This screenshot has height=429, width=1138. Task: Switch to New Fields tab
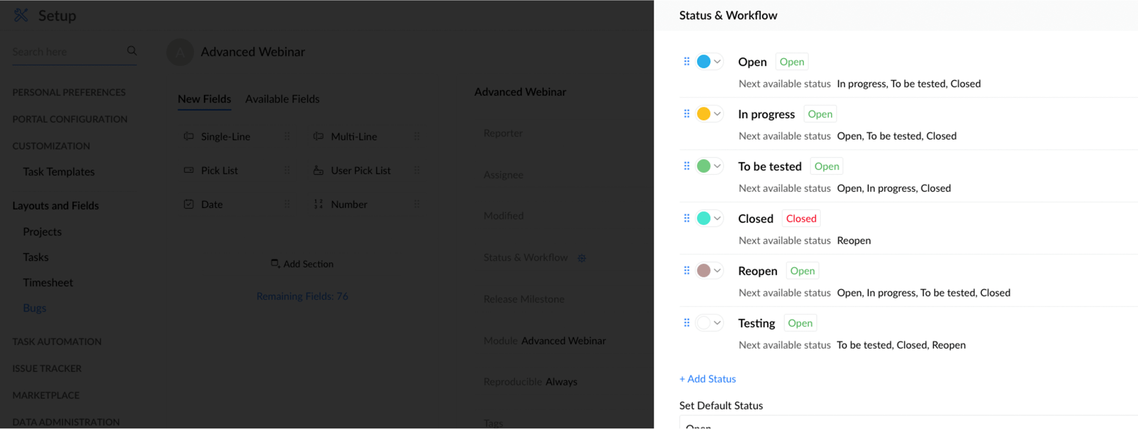click(204, 99)
